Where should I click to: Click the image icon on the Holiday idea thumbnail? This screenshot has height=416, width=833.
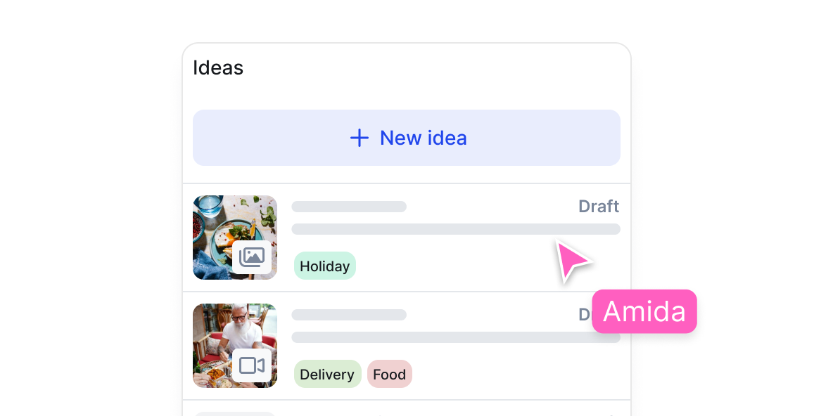pyautogui.click(x=253, y=257)
